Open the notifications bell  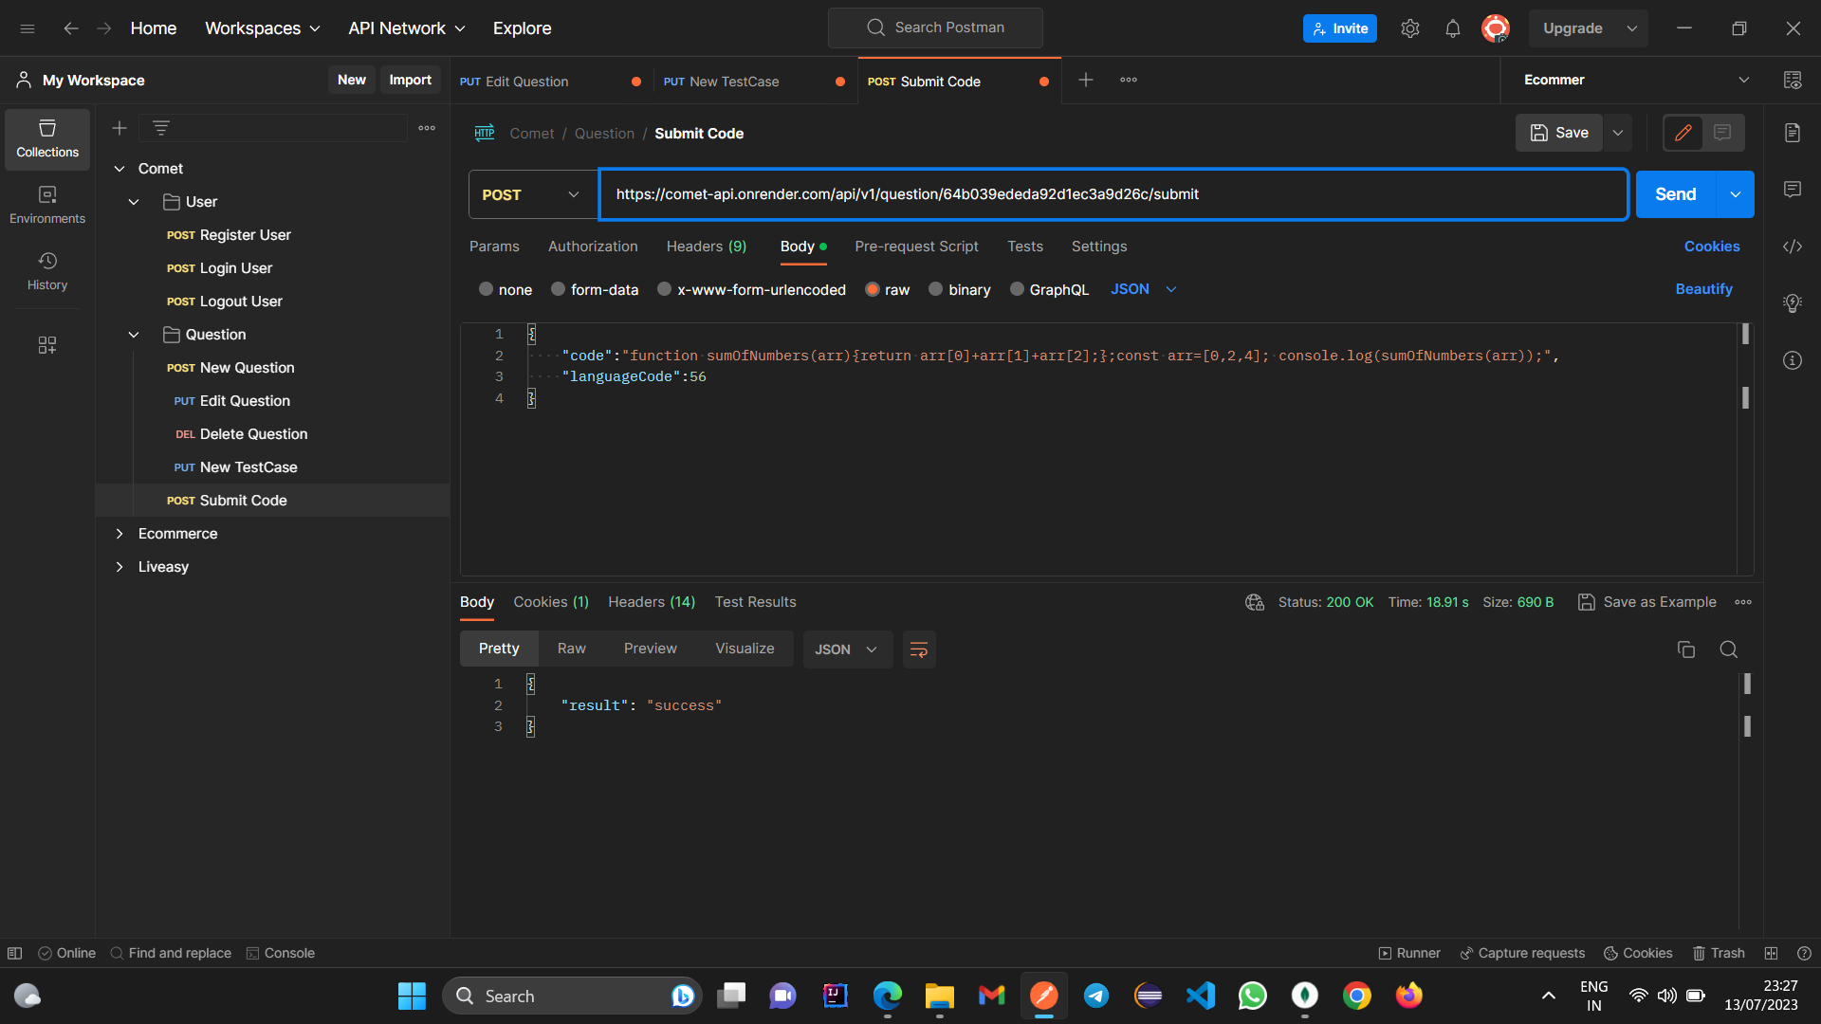(x=1452, y=28)
